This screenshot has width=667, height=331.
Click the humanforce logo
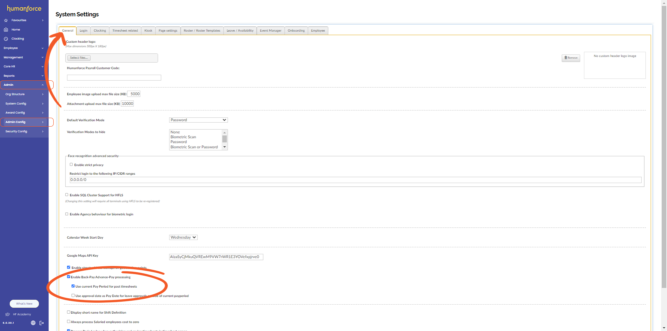click(24, 8)
